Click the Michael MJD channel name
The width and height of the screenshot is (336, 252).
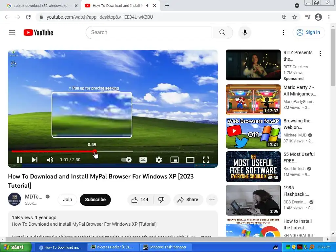click(295, 135)
